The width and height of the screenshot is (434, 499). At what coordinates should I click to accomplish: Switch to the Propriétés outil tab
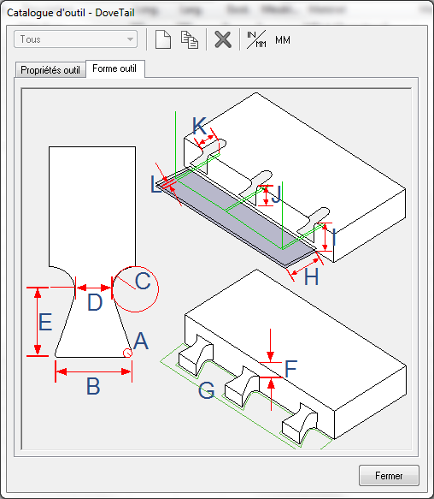50,69
